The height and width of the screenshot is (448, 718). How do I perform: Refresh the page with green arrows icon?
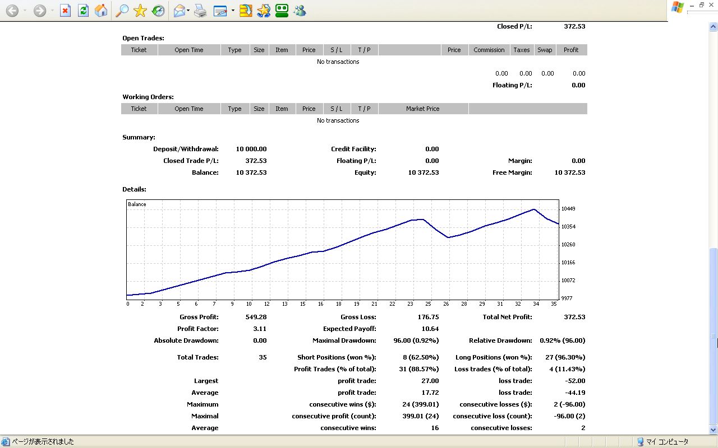pyautogui.click(x=83, y=11)
